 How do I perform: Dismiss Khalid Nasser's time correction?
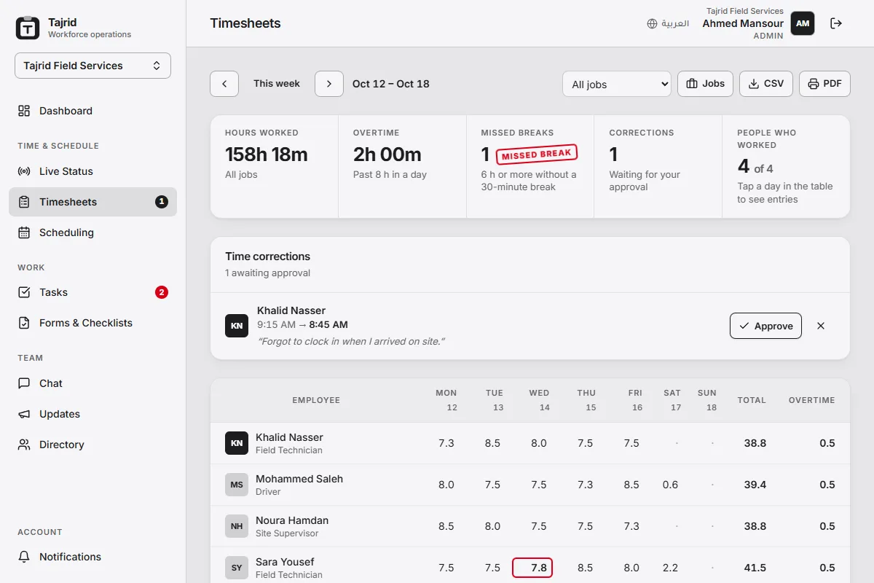821,326
